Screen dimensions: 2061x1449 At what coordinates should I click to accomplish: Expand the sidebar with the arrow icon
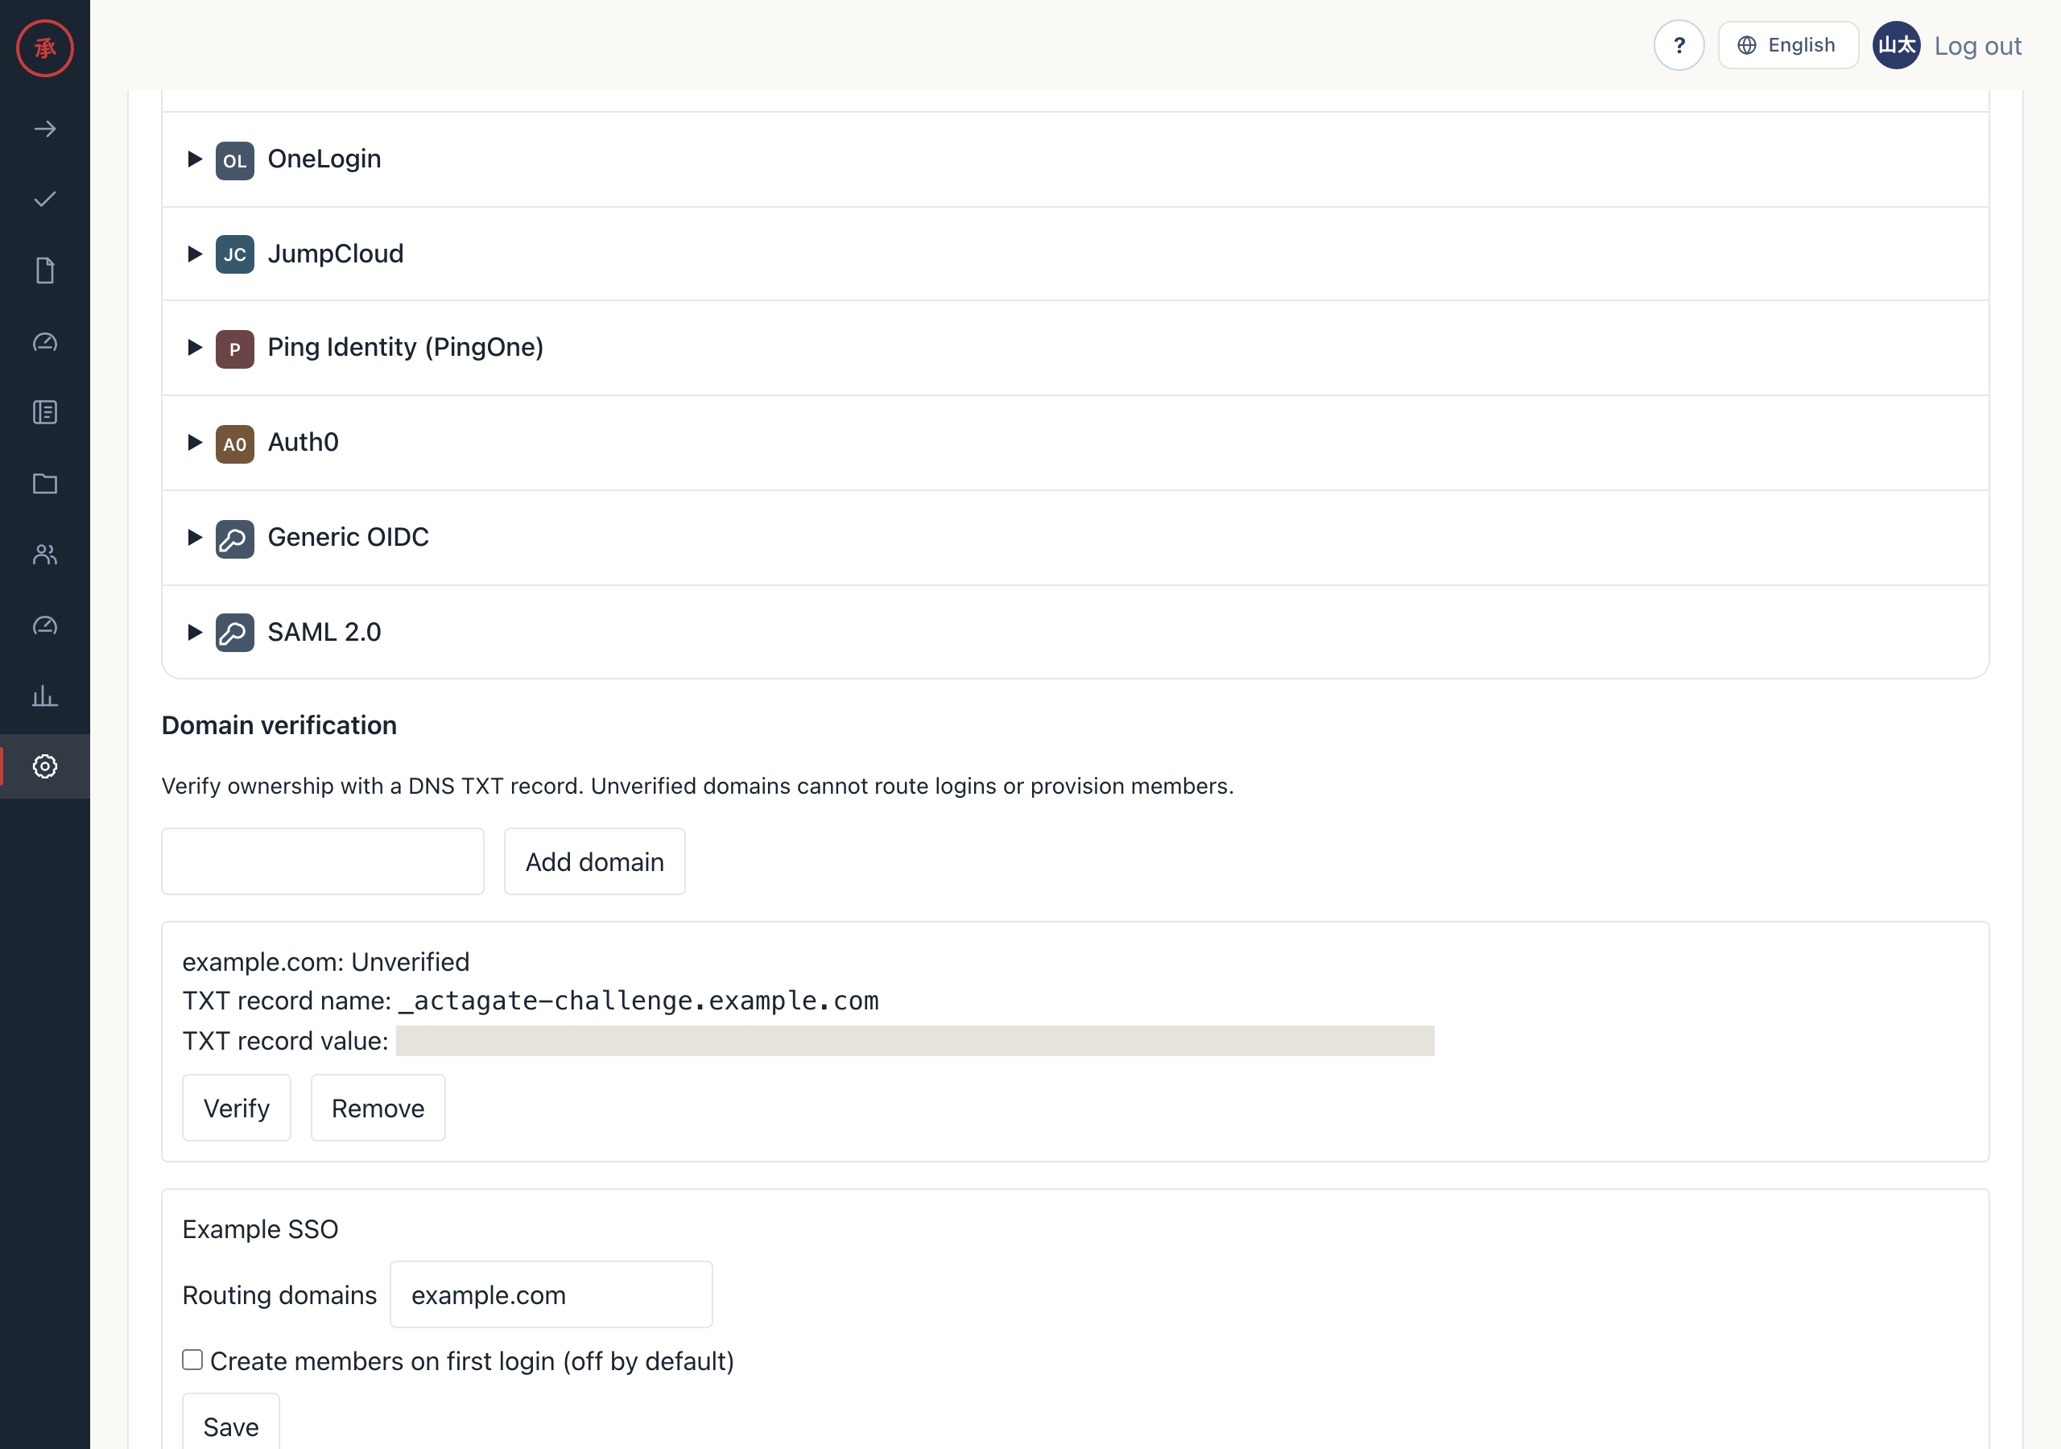click(45, 130)
